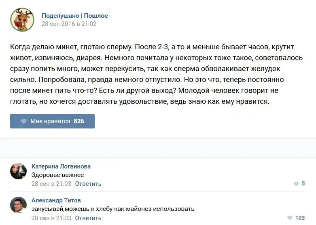Click the comment text Здоровье важнее
Viewport: 316px width, 225px height.
[x=57, y=175]
